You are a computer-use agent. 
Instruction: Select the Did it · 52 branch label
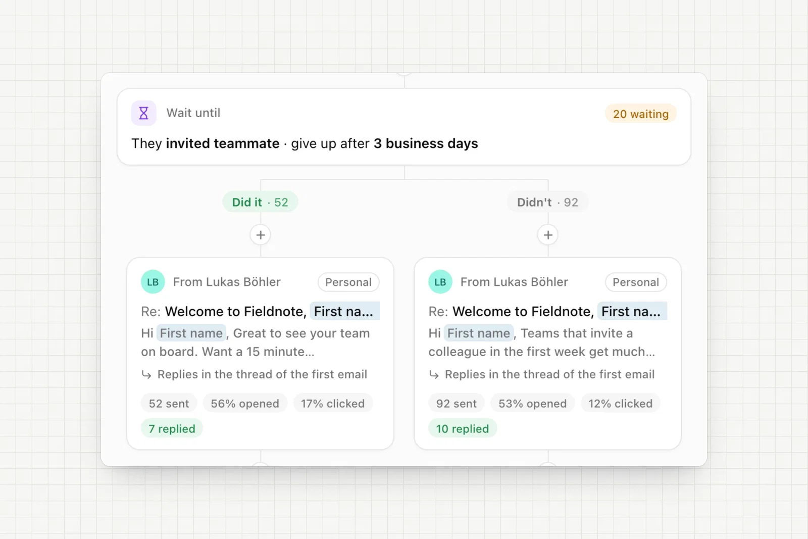(260, 202)
